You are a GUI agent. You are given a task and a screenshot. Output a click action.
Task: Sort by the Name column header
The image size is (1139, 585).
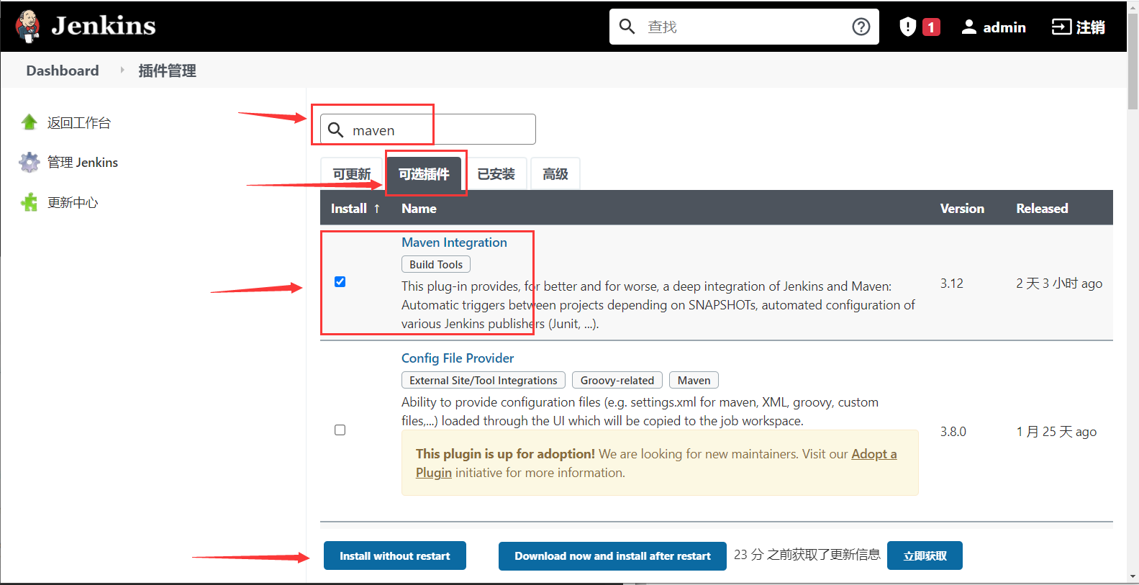(x=419, y=209)
